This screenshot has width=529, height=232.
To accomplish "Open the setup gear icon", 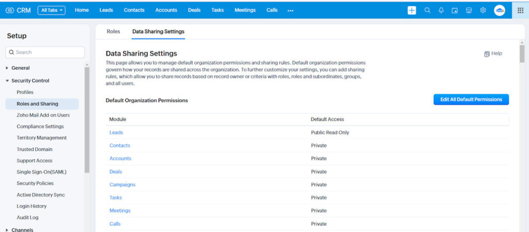I will [x=483, y=10].
